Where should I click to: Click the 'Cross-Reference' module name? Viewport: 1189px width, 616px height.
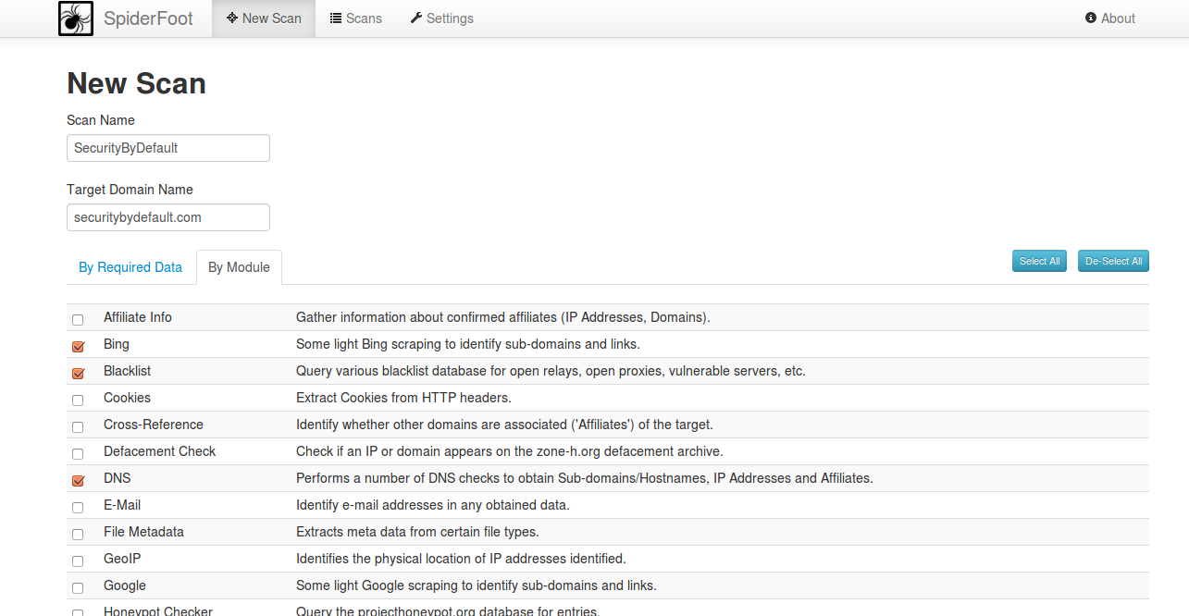(154, 425)
